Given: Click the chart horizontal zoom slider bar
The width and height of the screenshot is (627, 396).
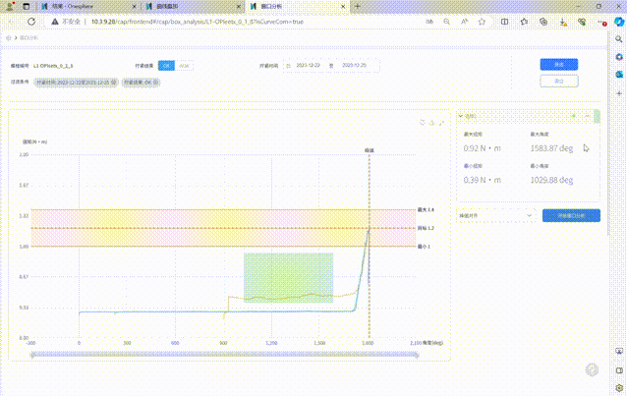Looking at the screenshot, I should (224, 355).
